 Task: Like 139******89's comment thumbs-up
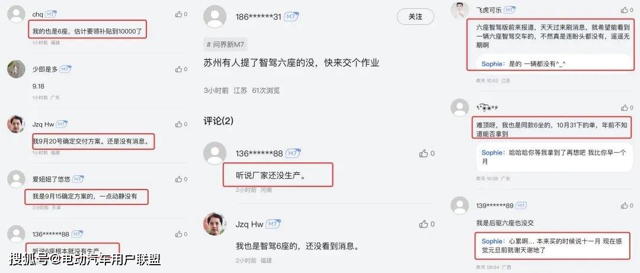tap(625, 205)
